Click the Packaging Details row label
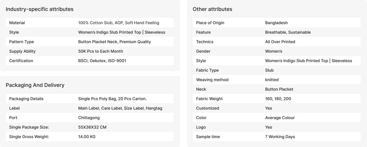The height and width of the screenshot is (147, 367). (x=26, y=99)
